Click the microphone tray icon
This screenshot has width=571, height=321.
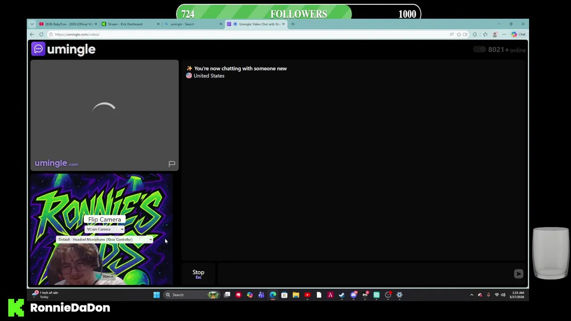pyautogui.click(x=488, y=295)
